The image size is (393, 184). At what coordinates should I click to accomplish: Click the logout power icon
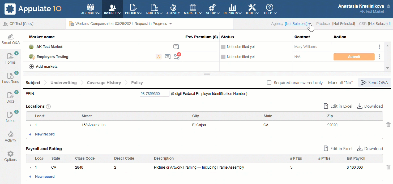tap(388, 6)
